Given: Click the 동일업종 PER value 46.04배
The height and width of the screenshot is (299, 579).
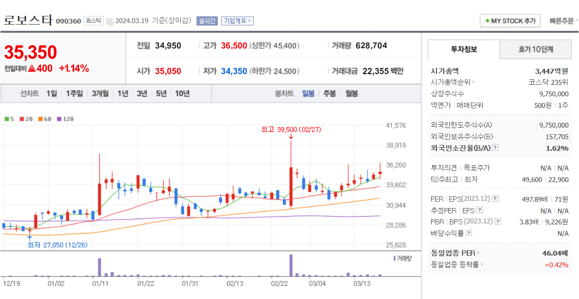Looking at the screenshot, I should 555,253.
